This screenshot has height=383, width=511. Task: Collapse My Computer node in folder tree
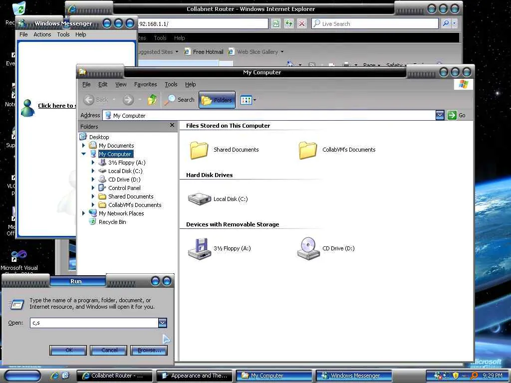84,154
